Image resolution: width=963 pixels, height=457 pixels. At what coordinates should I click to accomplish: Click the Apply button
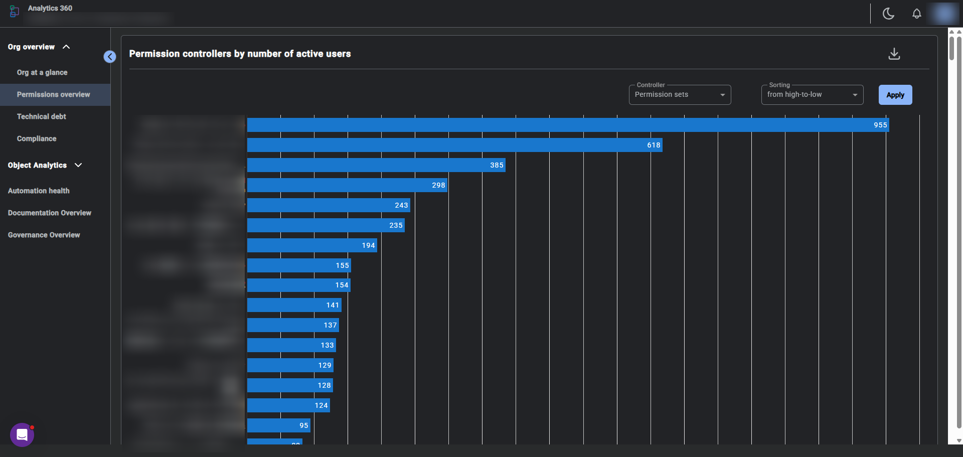[x=895, y=95]
